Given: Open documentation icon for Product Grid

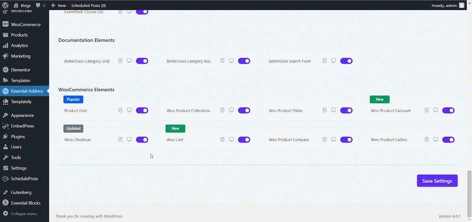Looking at the screenshot, I should pyautogui.click(x=120, y=110).
